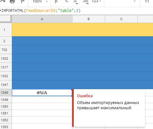Click the cell showing #N/A
This screenshot has width=153, height=129.
(x=42, y=93)
